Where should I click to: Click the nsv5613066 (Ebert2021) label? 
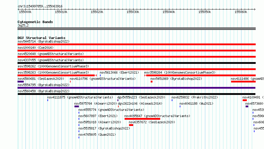coord(119,72)
